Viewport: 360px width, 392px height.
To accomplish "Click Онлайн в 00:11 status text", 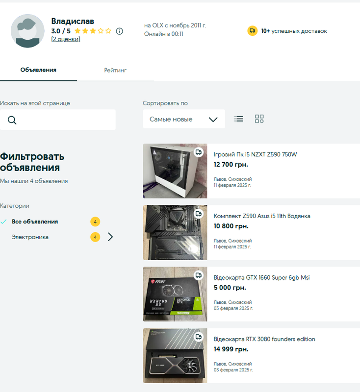I will (x=164, y=34).
